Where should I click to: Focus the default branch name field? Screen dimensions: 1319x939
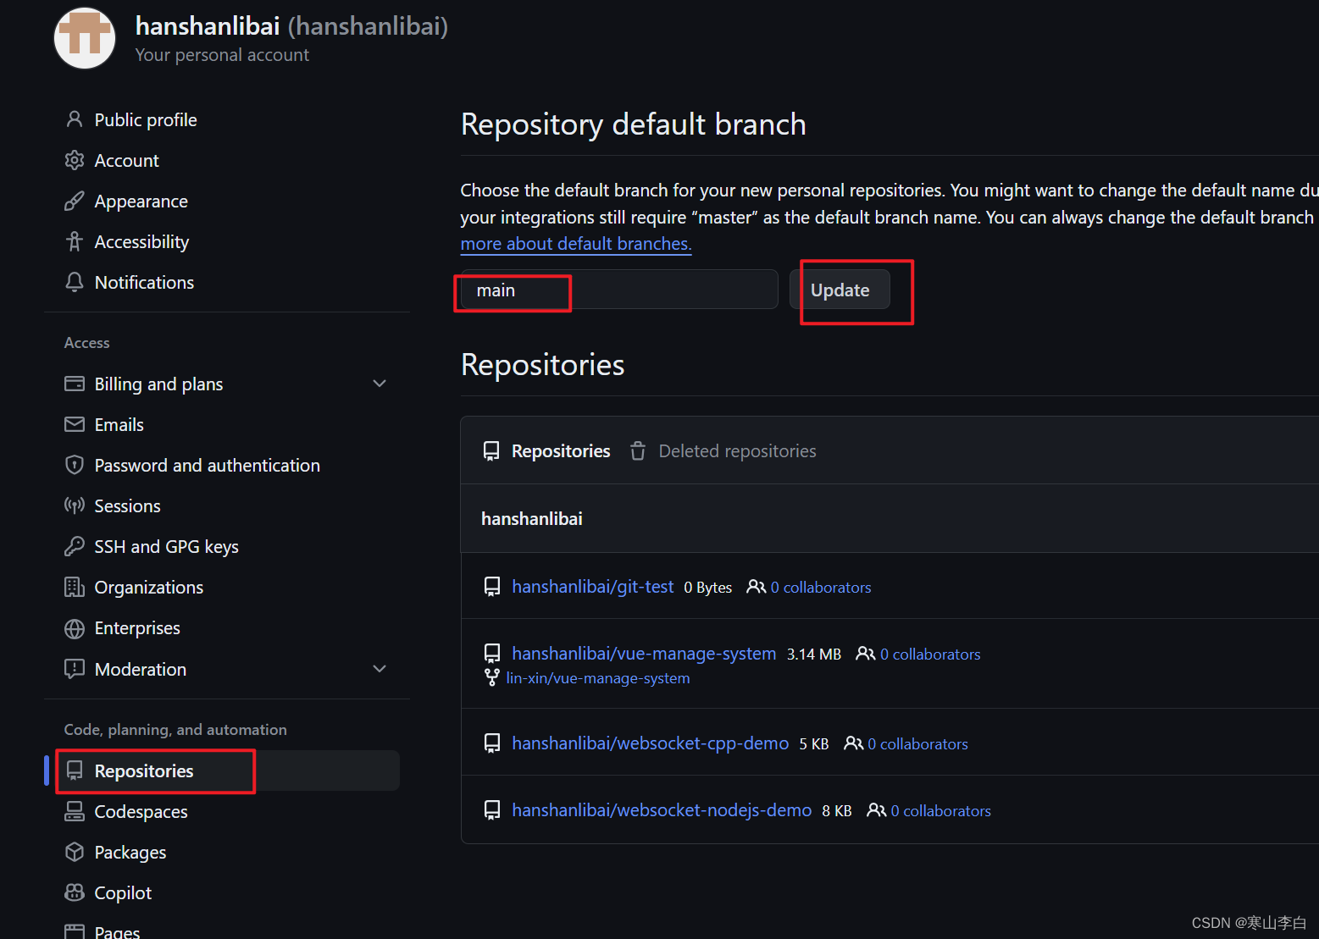(x=619, y=290)
